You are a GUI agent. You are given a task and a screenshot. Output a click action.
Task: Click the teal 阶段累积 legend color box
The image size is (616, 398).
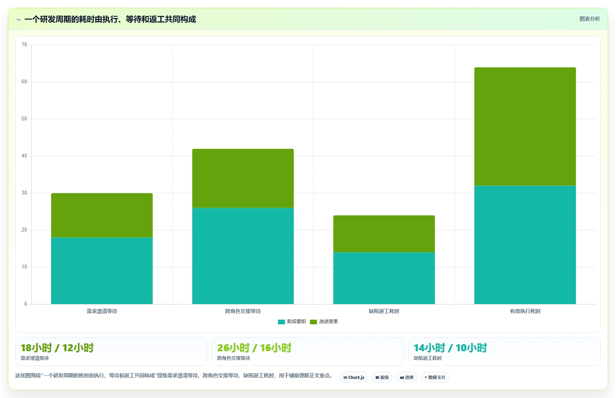coord(281,322)
